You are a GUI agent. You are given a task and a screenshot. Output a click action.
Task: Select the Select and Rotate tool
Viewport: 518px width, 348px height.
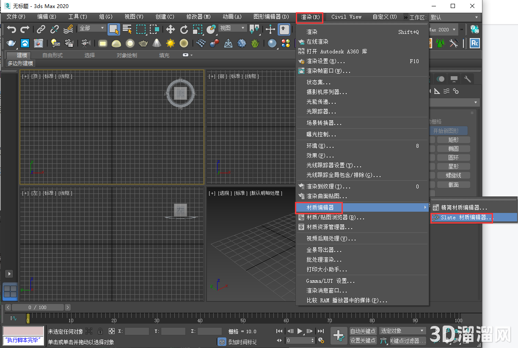[185, 30]
